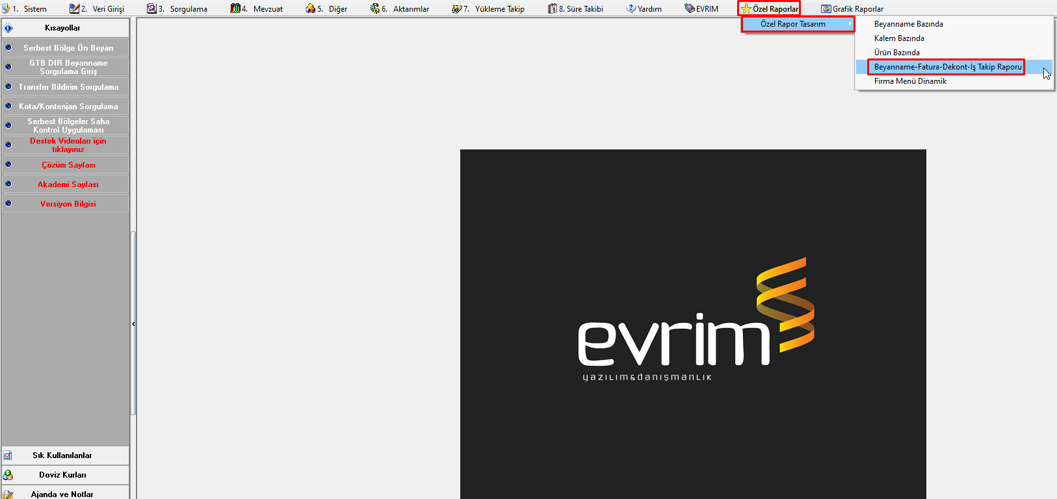
Task: Click bullet icon beside Kota/Kontenjan Sorgulama
Action: coord(8,106)
